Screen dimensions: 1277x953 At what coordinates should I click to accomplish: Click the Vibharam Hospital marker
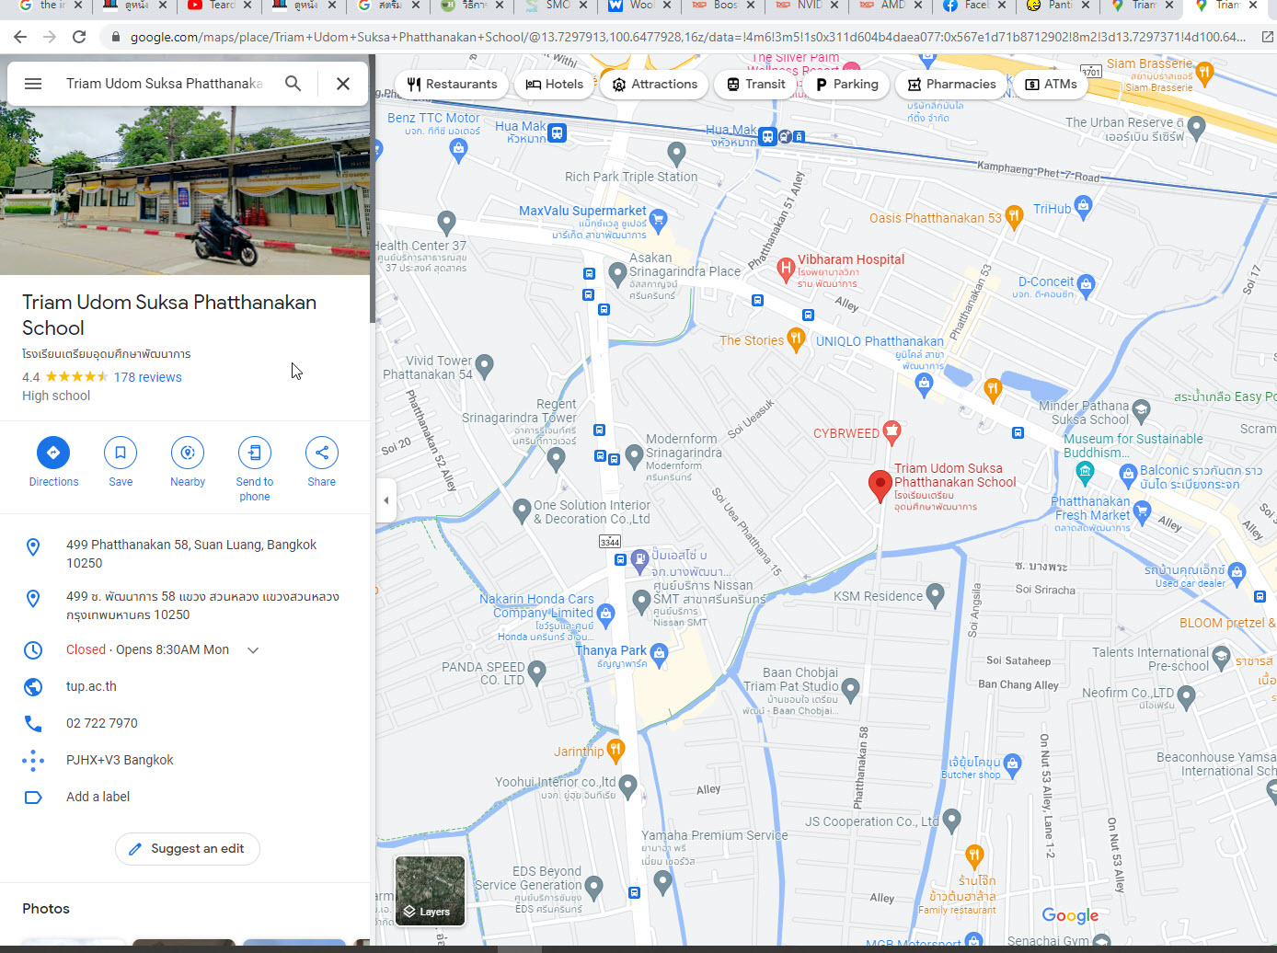[786, 270]
